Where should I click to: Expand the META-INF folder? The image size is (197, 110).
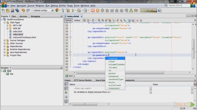point(7,25)
